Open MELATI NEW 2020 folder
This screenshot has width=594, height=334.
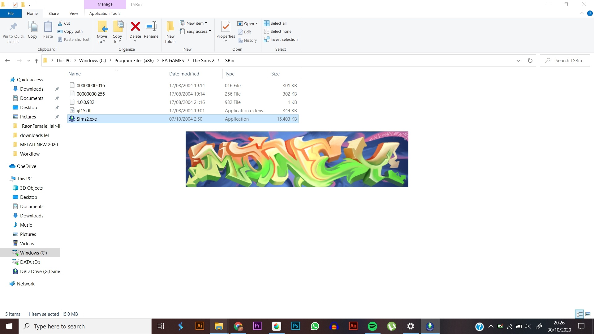click(x=39, y=144)
